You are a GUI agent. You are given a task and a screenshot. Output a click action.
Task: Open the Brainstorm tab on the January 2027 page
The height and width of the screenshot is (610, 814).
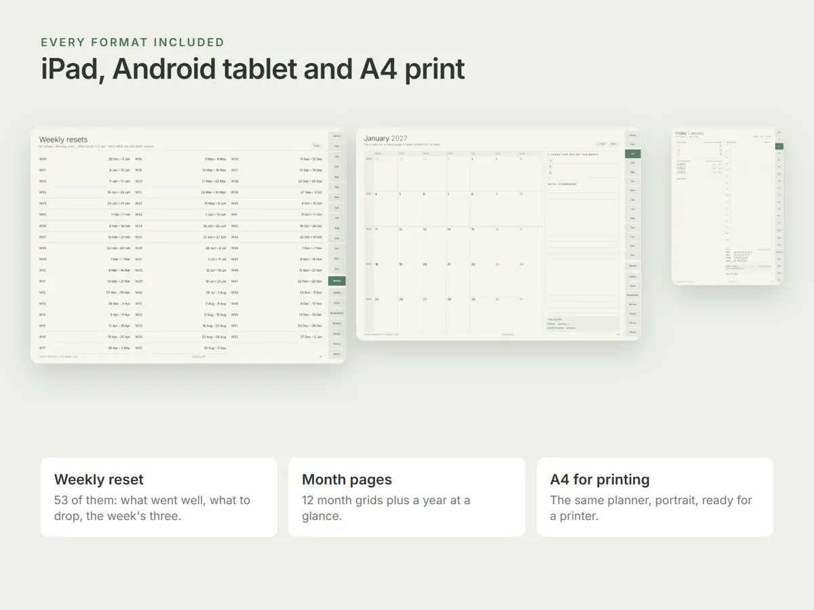[x=632, y=295]
